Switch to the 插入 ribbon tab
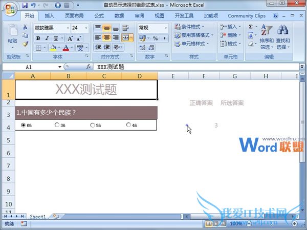 (49, 16)
